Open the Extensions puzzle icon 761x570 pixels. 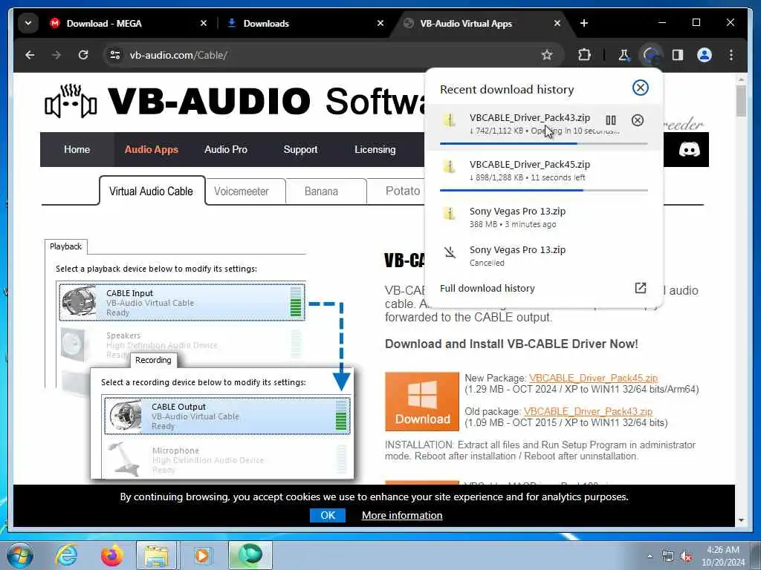pyautogui.click(x=584, y=55)
